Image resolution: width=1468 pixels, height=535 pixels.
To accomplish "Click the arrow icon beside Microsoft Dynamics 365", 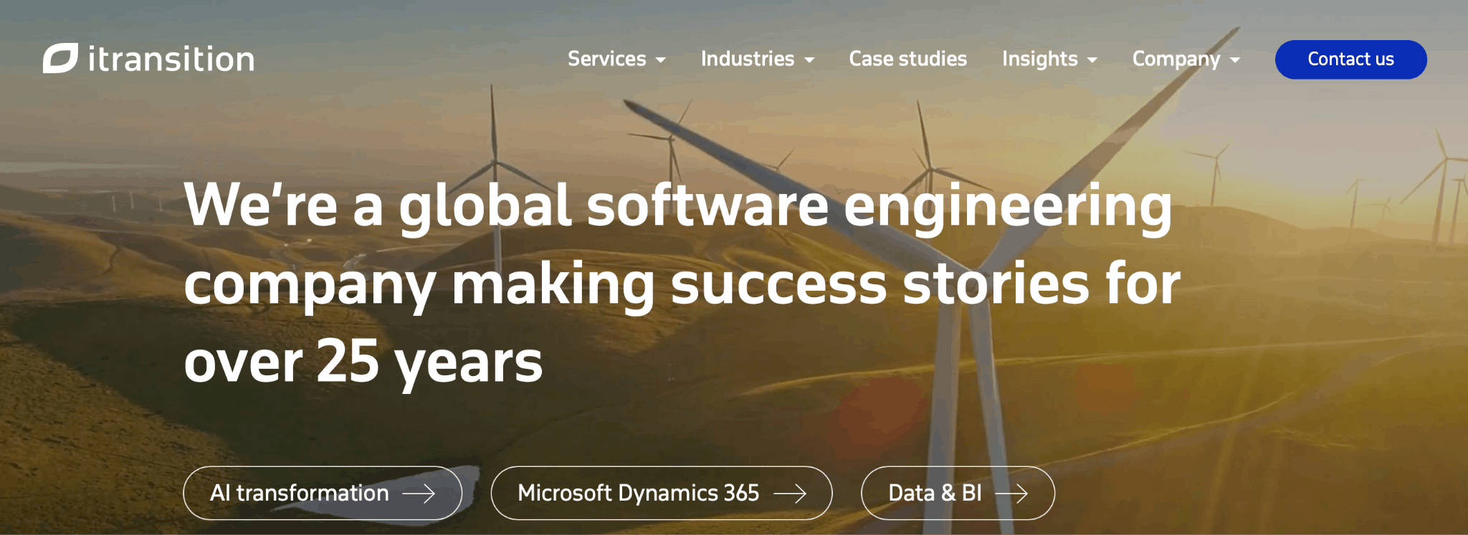I will click(790, 493).
